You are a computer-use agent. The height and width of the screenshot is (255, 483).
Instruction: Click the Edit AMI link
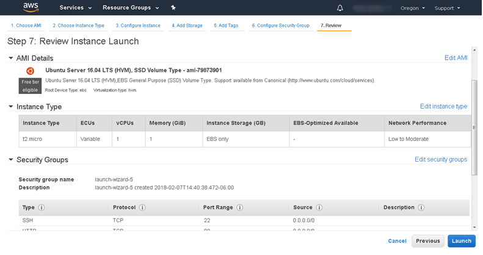point(456,58)
